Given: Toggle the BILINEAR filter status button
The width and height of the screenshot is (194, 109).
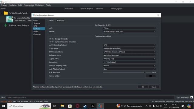Looking at the screenshot, I should 25,101.
